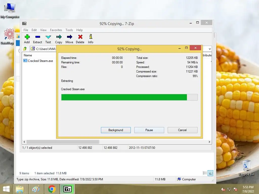Click the Name column header
The height and width of the screenshot is (194, 259).
pyautogui.click(x=28, y=55)
